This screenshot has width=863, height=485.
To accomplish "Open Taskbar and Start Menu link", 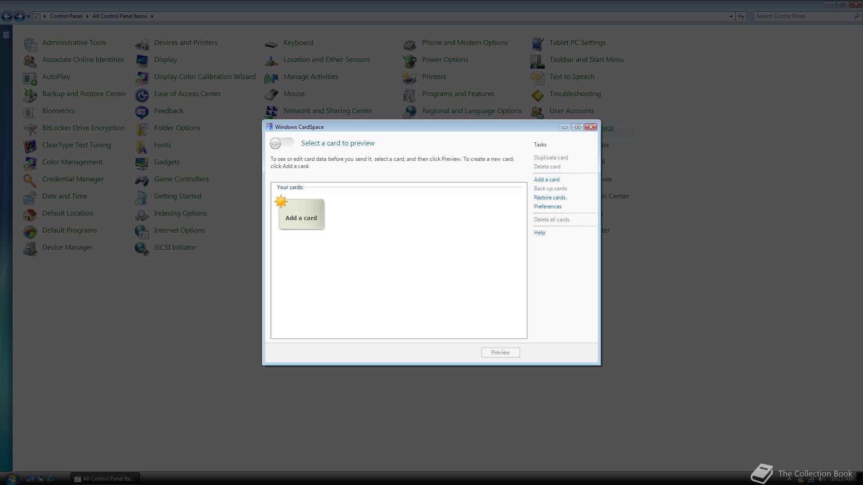I will [586, 60].
